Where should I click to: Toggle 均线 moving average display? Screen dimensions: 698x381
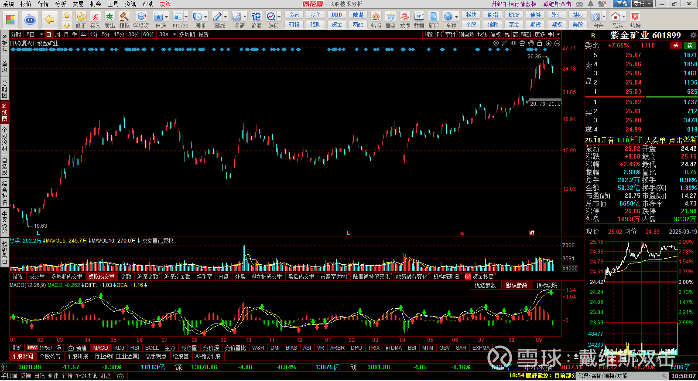coord(482,34)
